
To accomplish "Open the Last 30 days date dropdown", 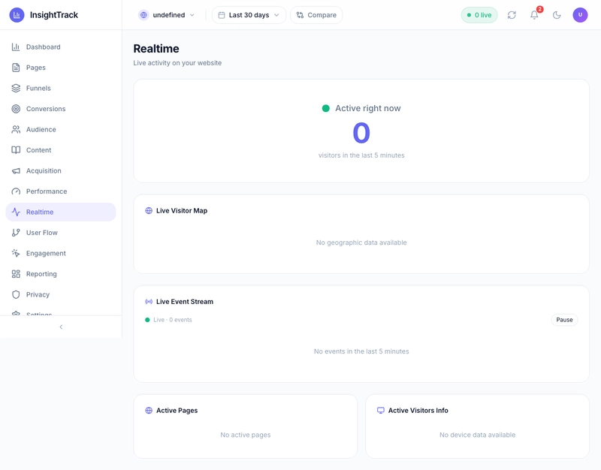I will pos(249,15).
